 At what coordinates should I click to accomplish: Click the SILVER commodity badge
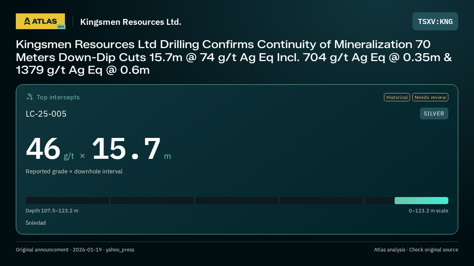pyautogui.click(x=434, y=113)
